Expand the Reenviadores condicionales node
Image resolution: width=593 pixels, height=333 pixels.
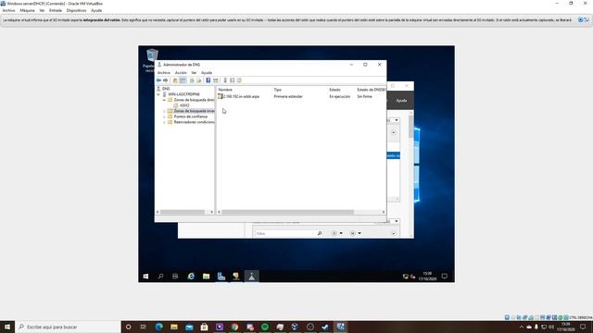[164, 122]
